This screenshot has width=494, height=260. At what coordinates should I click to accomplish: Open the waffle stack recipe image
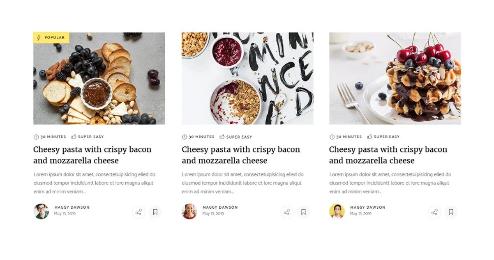(395, 78)
